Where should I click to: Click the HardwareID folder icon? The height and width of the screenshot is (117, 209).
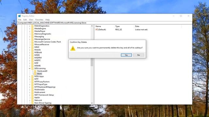[35, 71]
